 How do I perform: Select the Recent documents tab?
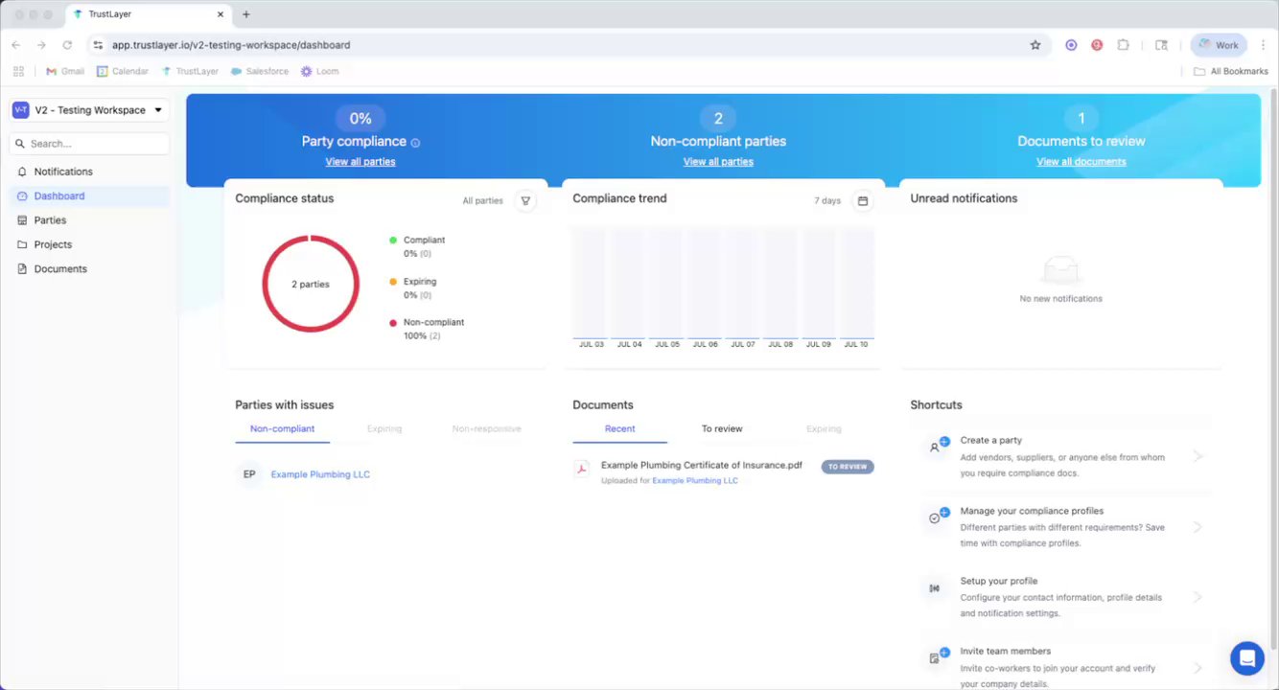point(619,428)
